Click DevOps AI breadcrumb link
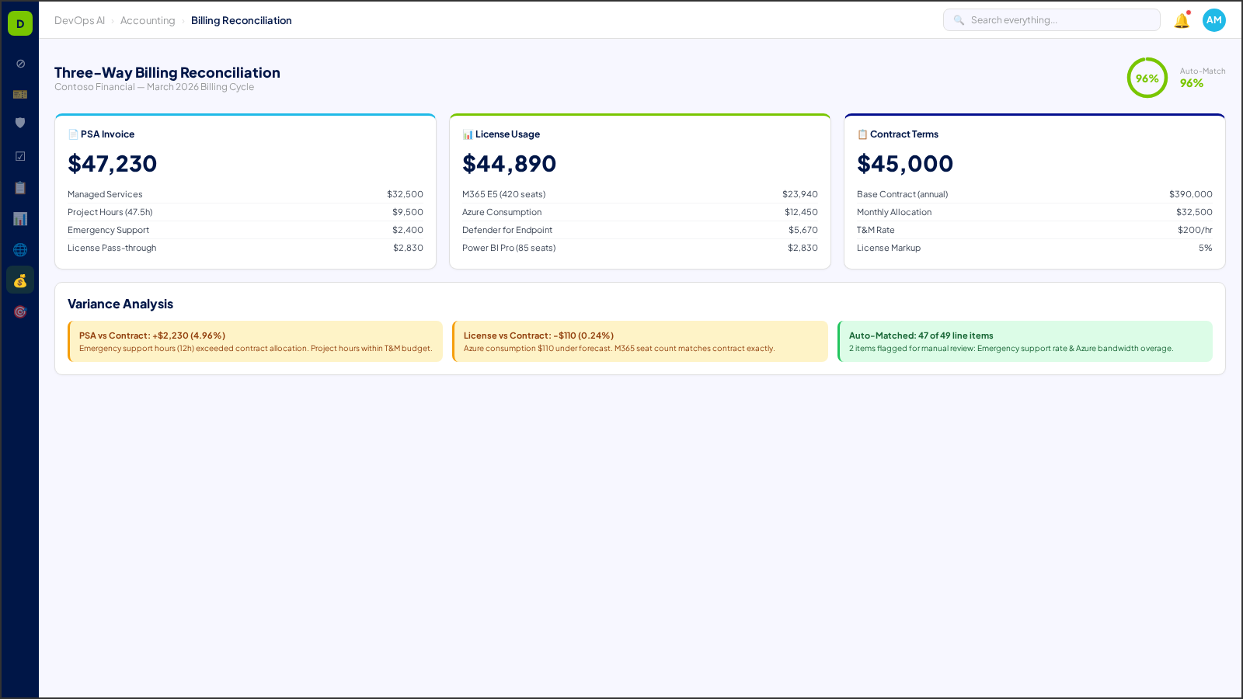This screenshot has height=699, width=1243. point(79,20)
